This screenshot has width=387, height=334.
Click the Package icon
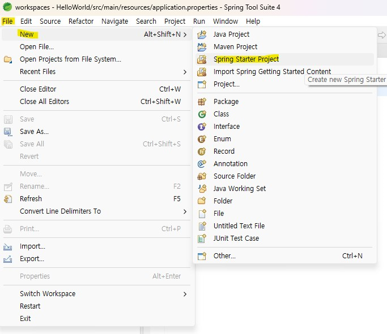[x=202, y=101]
